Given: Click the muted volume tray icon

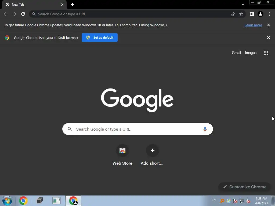Looking at the screenshot, I should pos(248,201).
